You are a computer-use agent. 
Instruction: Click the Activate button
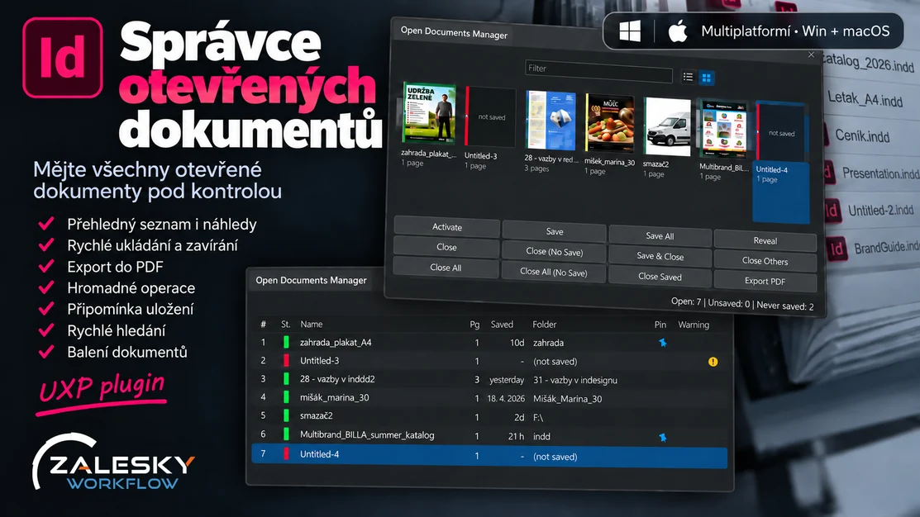(446, 227)
